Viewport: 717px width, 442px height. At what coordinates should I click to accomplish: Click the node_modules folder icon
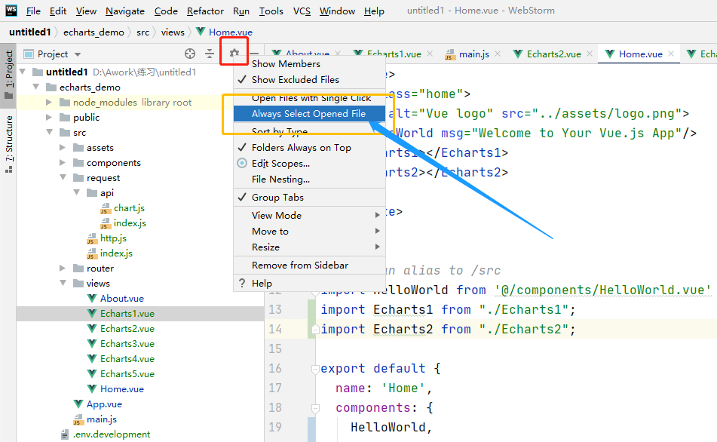click(x=65, y=103)
